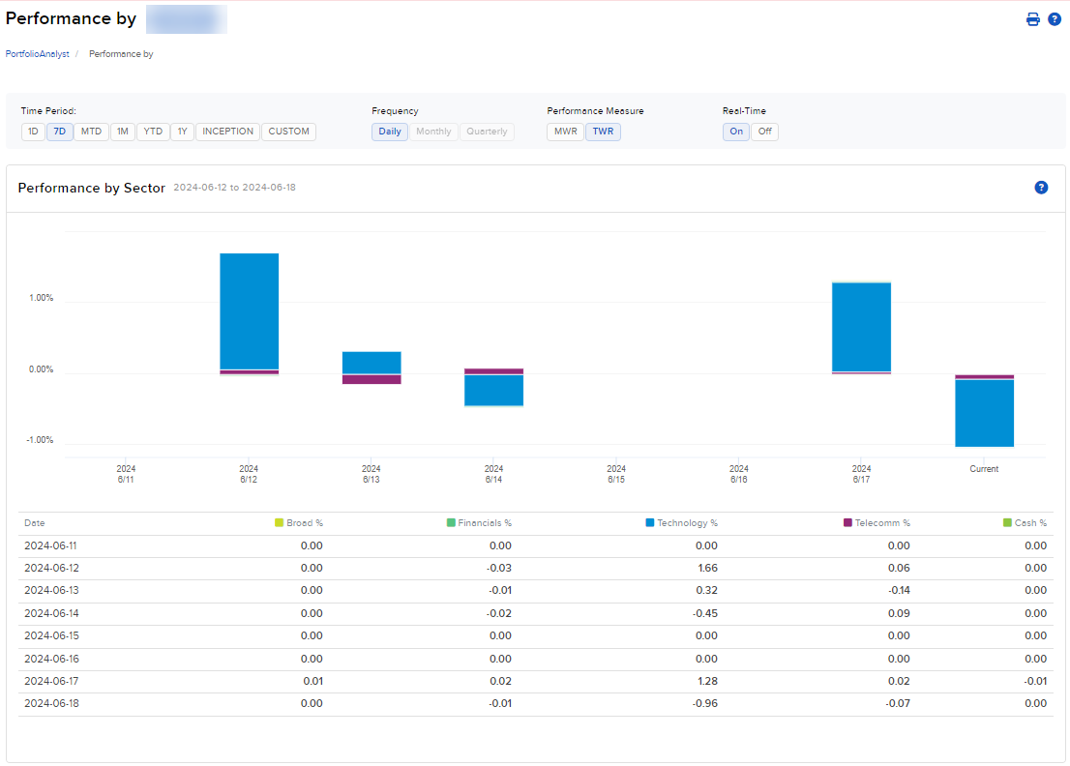Open help from the top toolbar
This screenshot has width=1070, height=766.
(1055, 18)
